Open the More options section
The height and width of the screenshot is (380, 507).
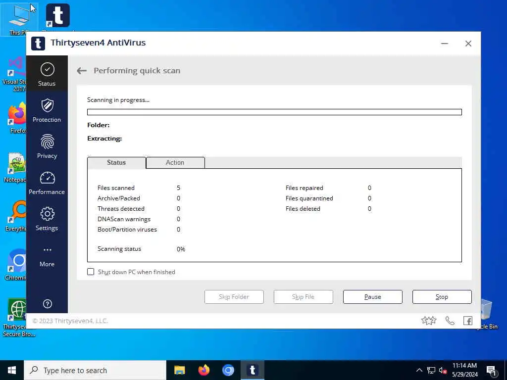tap(47, 257)
